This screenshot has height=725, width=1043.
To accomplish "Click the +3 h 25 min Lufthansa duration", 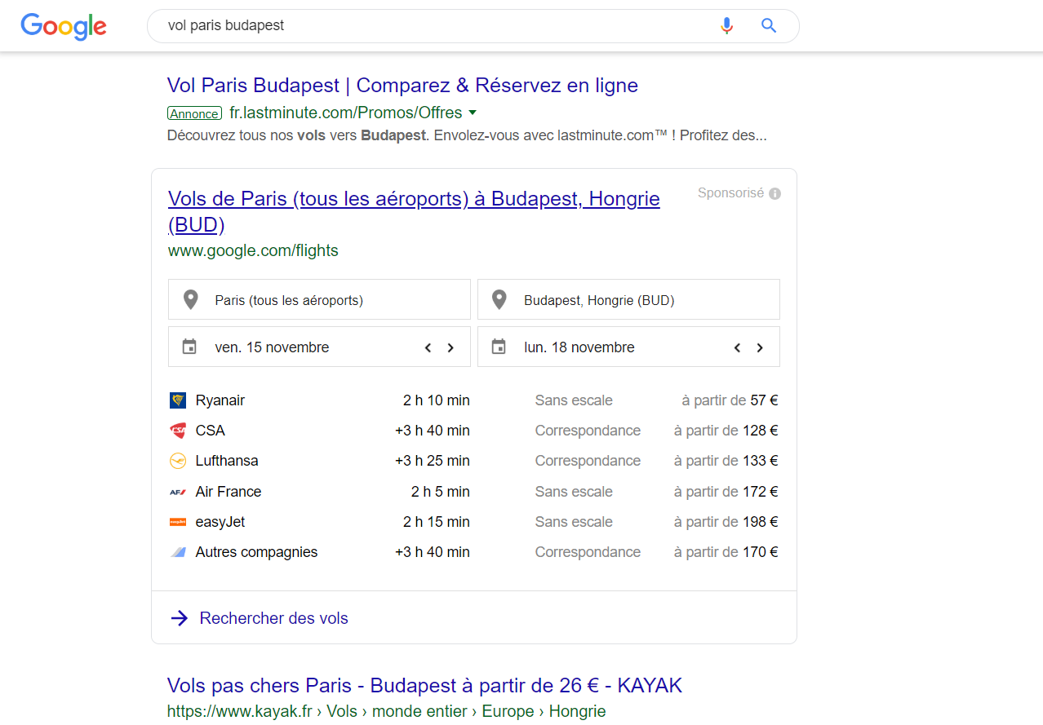I will point(433,461).
